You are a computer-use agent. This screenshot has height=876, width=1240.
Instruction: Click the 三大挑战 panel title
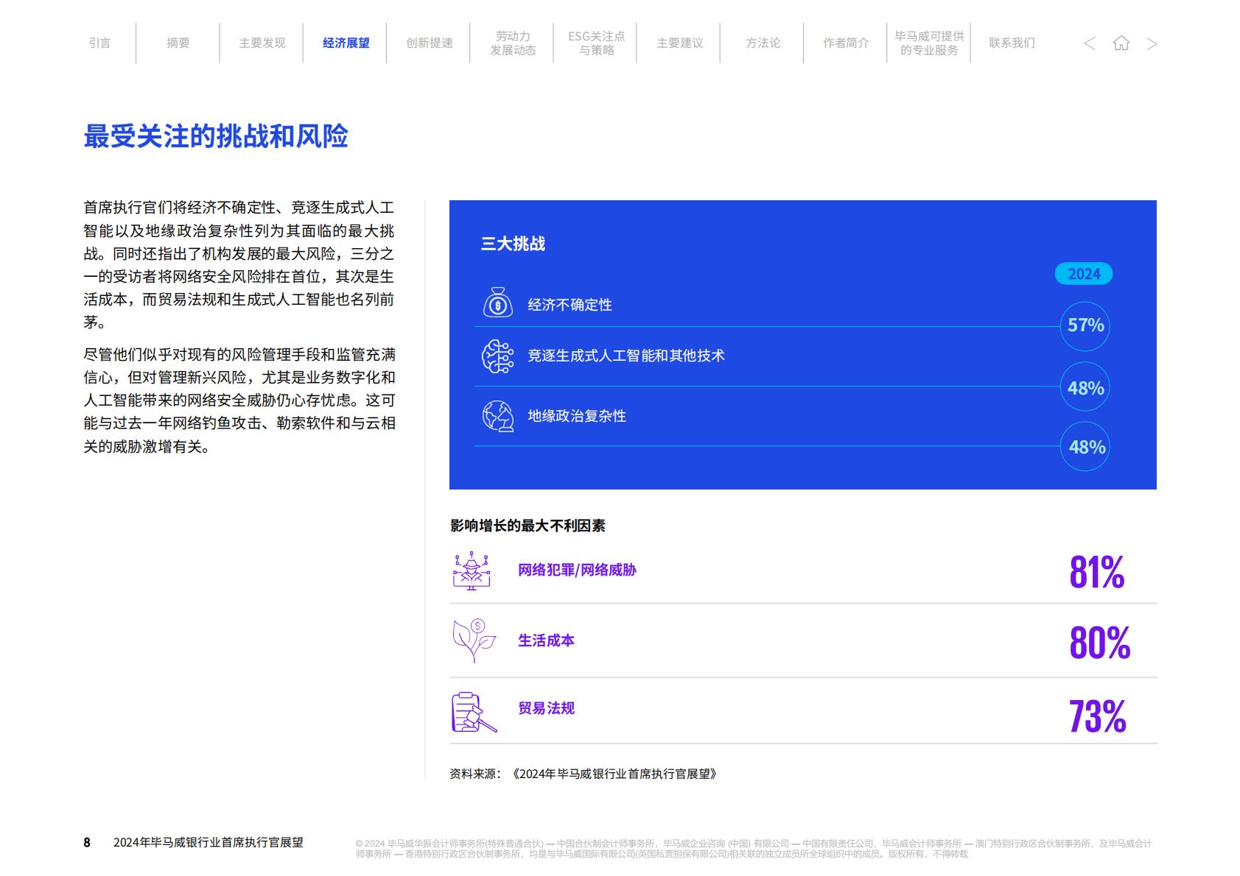(x=513, y=244)
